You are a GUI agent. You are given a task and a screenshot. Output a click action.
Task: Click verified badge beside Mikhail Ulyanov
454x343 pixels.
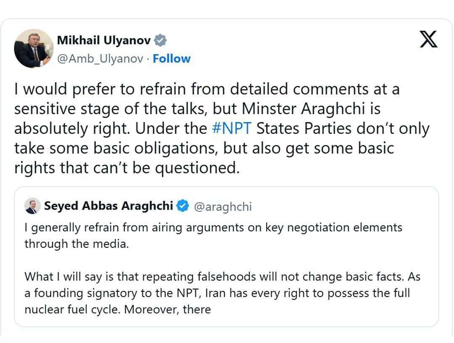click(160, 40)
